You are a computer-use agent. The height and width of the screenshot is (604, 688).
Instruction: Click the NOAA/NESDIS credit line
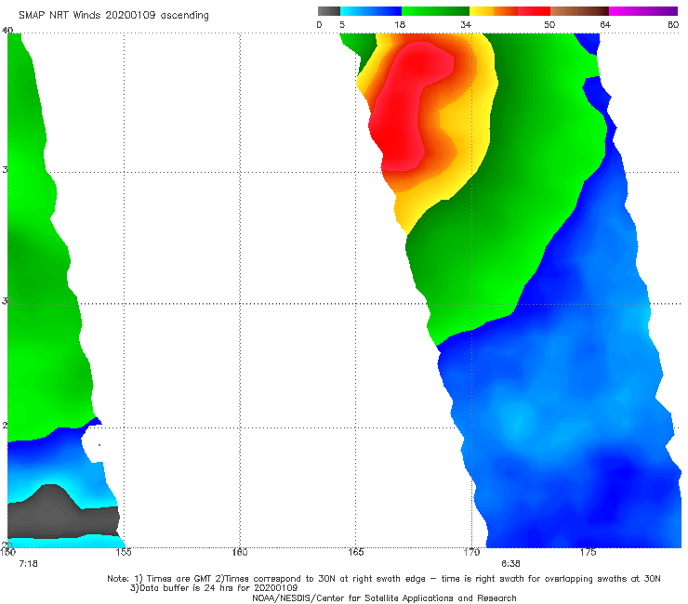coord(384,598)
